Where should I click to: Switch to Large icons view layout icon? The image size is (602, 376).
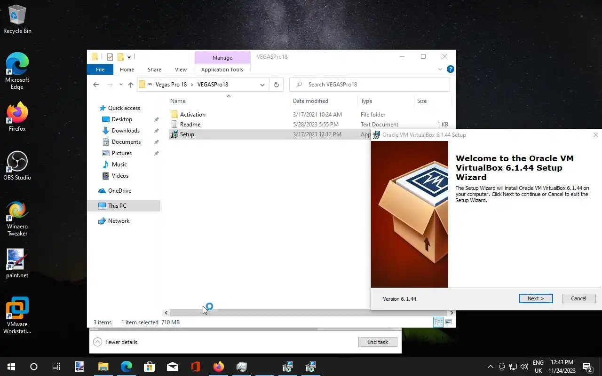tap(449, 322)
